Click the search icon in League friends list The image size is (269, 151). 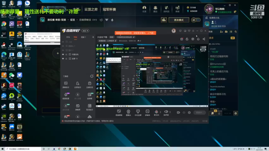[236, 32]
